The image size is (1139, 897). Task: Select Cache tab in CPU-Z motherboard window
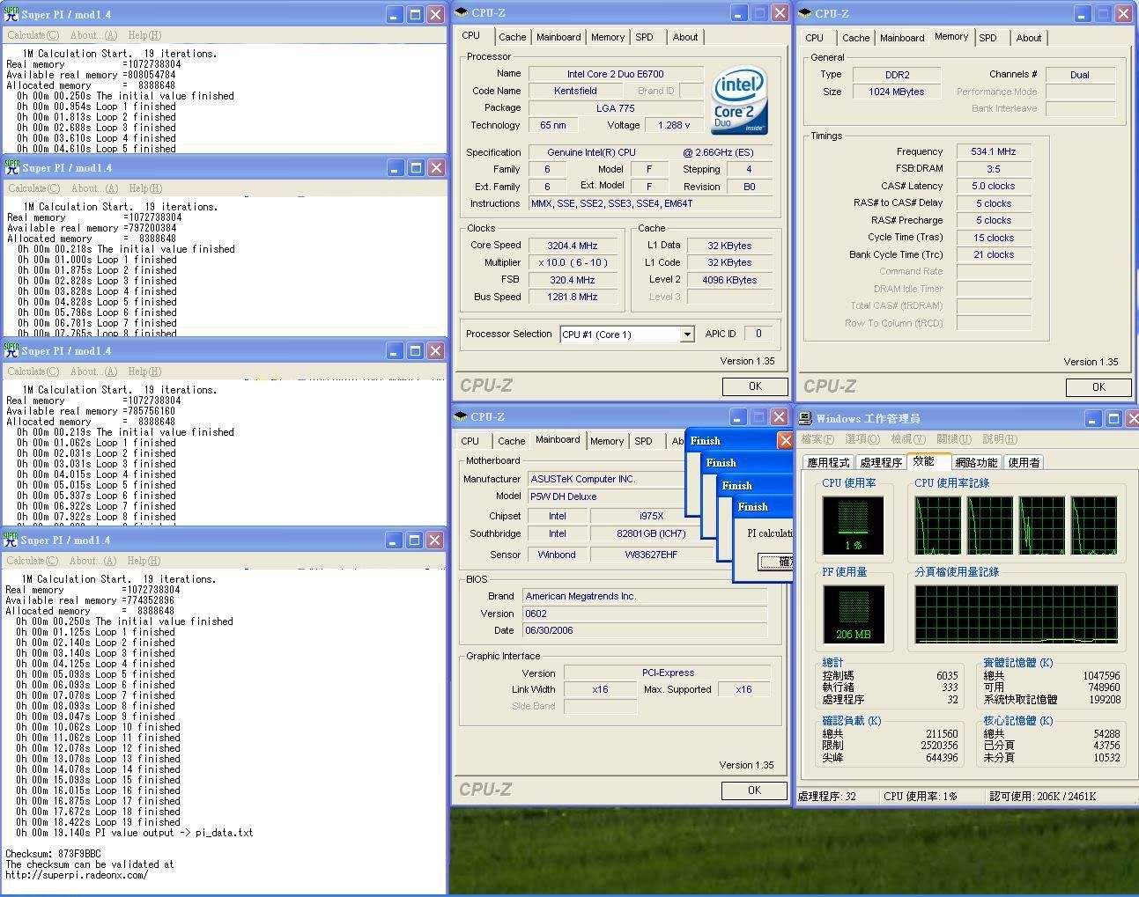pyautogui.click(x=511, y=441)
